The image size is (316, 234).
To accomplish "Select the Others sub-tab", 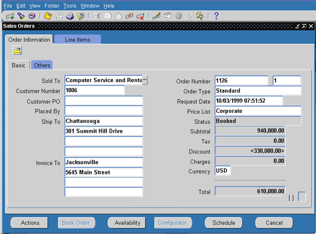I will click(x=42, y=65).
